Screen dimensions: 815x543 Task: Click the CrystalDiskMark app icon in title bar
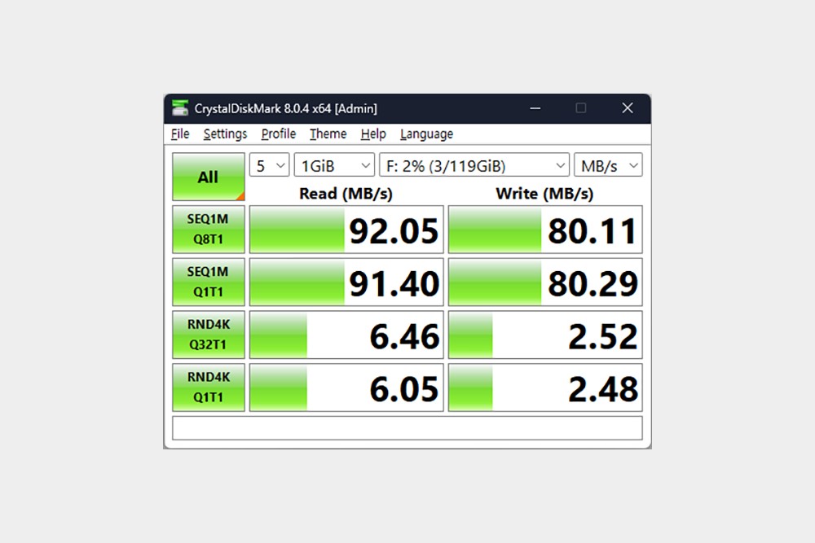pyautogui.click(x=180, y=108)
